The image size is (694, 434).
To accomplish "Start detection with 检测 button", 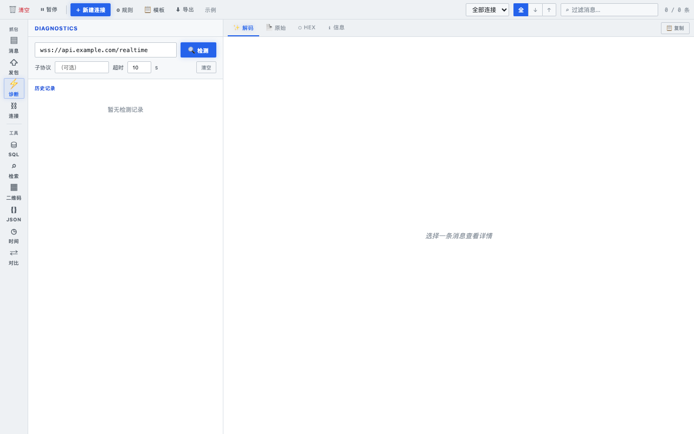I will (198, 50).
